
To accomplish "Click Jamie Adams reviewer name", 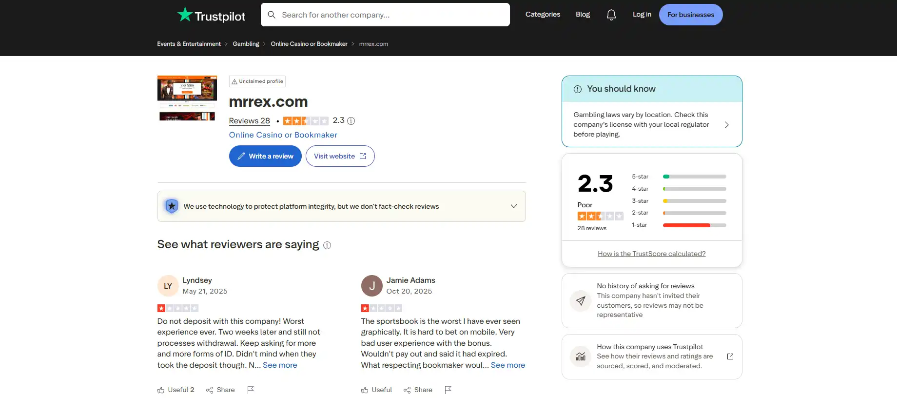I will pos(410,280).
